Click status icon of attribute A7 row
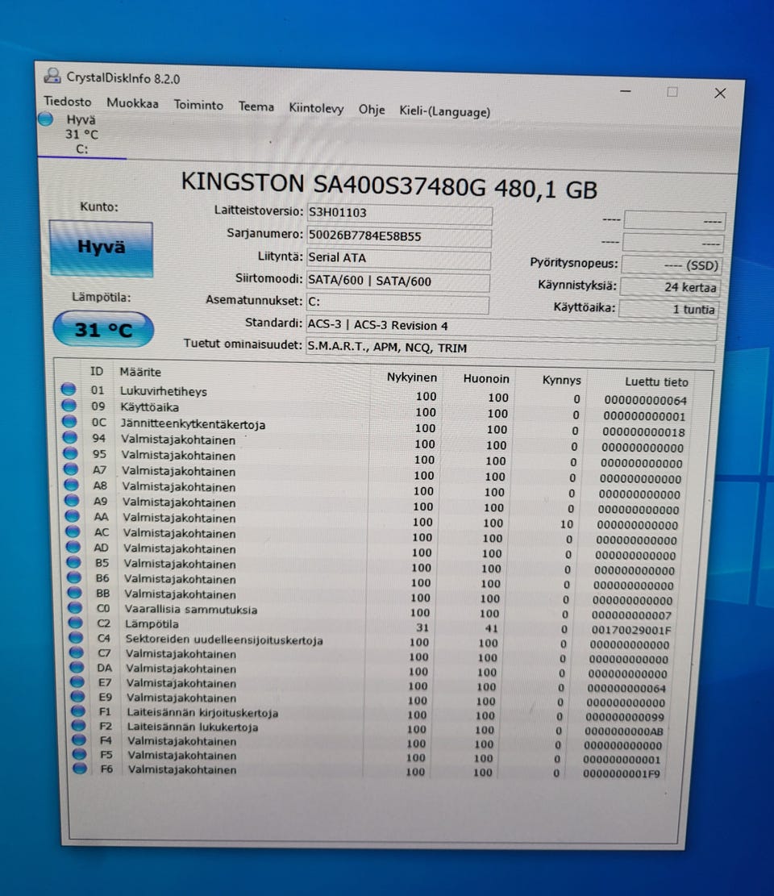This screenshot has width=774, height=896. pos(72,469)
